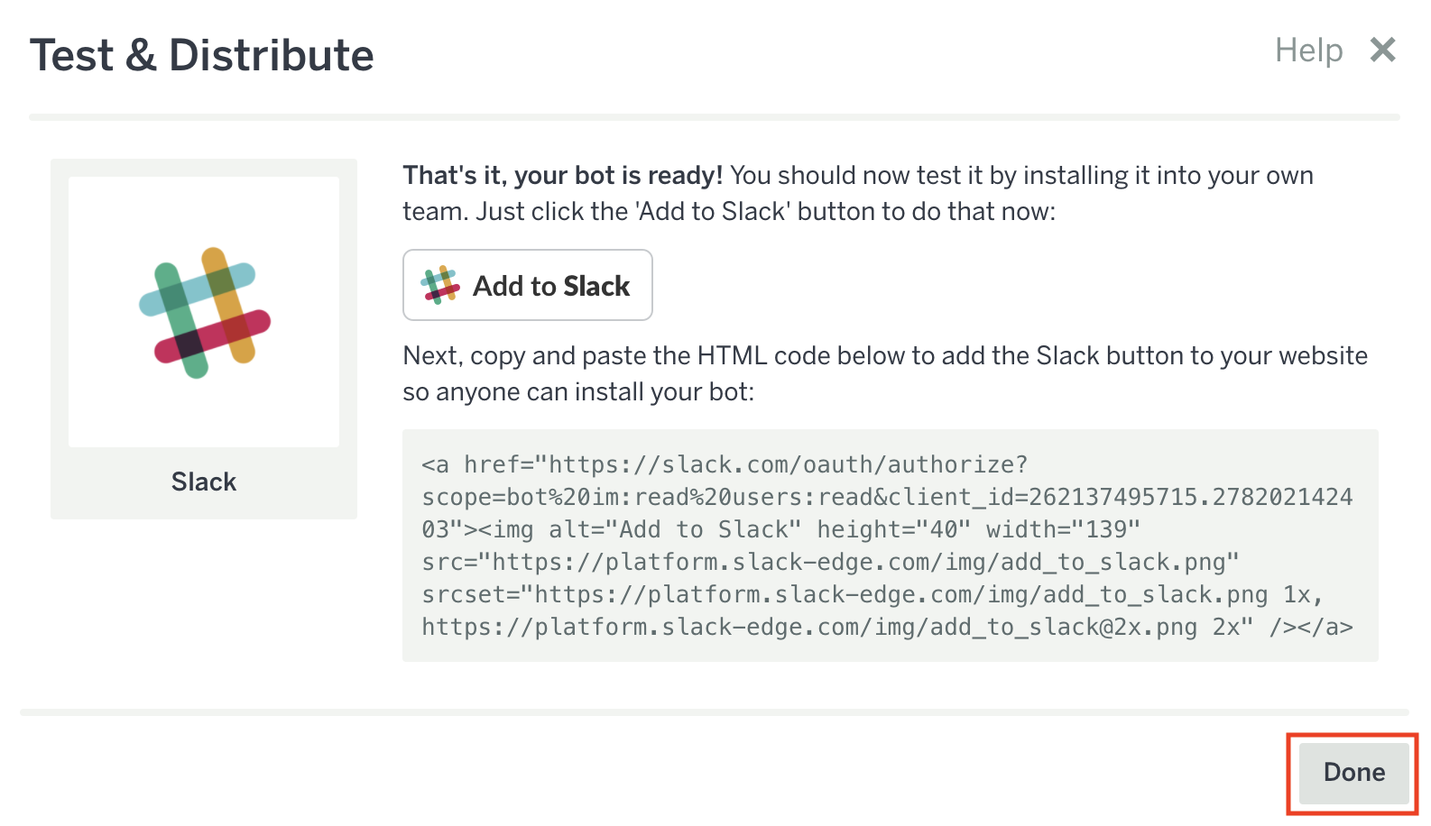Click the Slack label under the logo
This screenshot has height=826, width=1431.
(204, 482)
